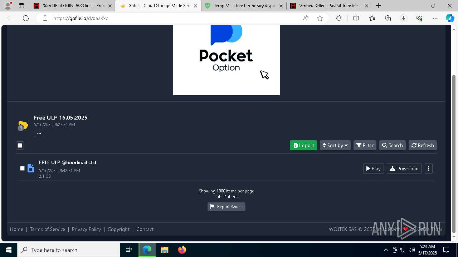Click the browser refresh icon
Viewport: 458px width, 257px height.
pyautogui.click(x=26, y=18)
